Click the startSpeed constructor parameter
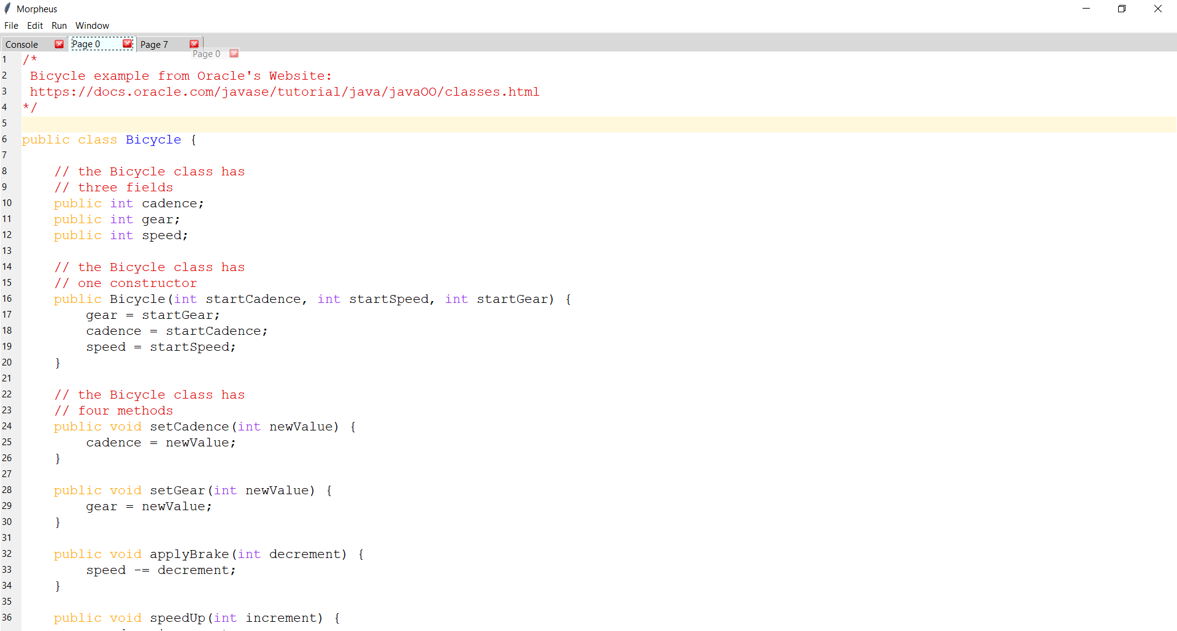 click(x=389, y=299)
